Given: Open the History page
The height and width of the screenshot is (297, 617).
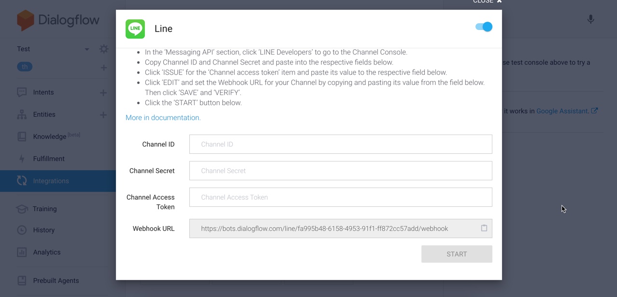Looking at the screenshot, I should 43,230.
